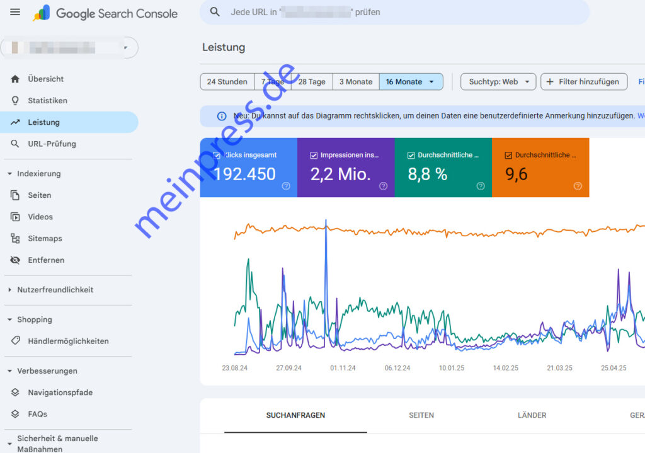The width and height of the screenshot is (645, 453).
Task: Click the Filter hinzufügen button
Action: [583, 81]
